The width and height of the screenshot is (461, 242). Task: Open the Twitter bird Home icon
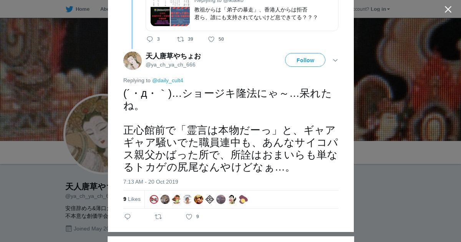coord(69,9)
